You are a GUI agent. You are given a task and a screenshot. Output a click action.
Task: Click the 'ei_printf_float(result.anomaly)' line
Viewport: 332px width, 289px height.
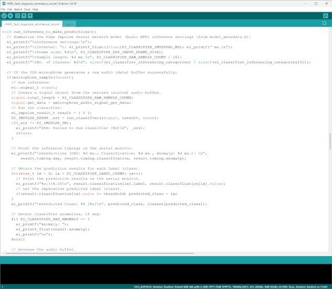click(53, 229)
